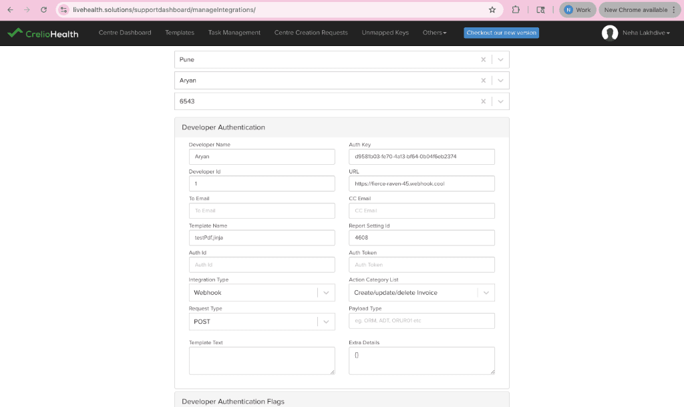Viewport: 684px width, 407px height.
Task: Clear the Aryan selection
Action: (x=484, y=81)
